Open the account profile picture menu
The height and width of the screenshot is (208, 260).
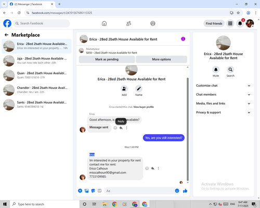[250, 23]
